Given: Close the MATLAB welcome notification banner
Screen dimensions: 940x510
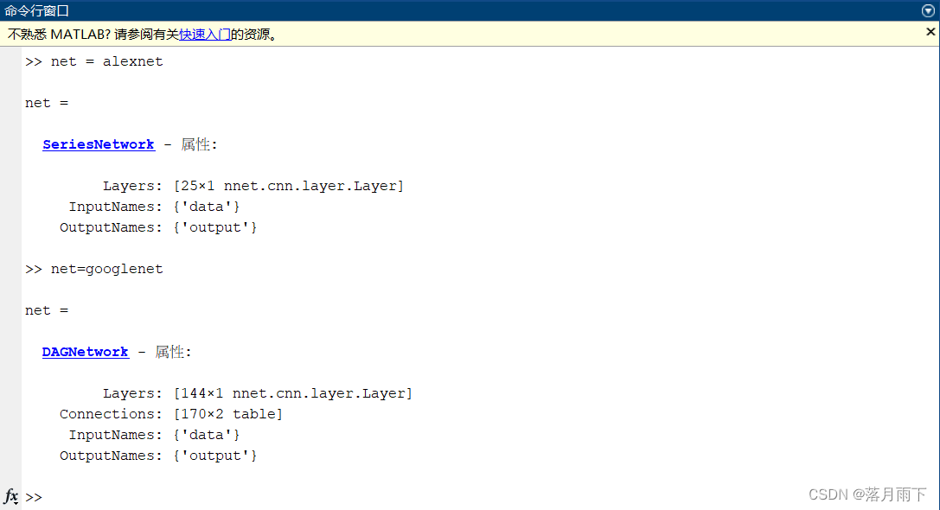Looking at the screenshot, I should pyautogui.click(x=931, y=31).
